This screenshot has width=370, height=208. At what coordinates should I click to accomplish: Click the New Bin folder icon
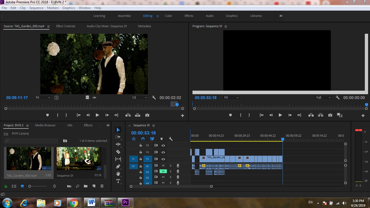coord(85,186)
